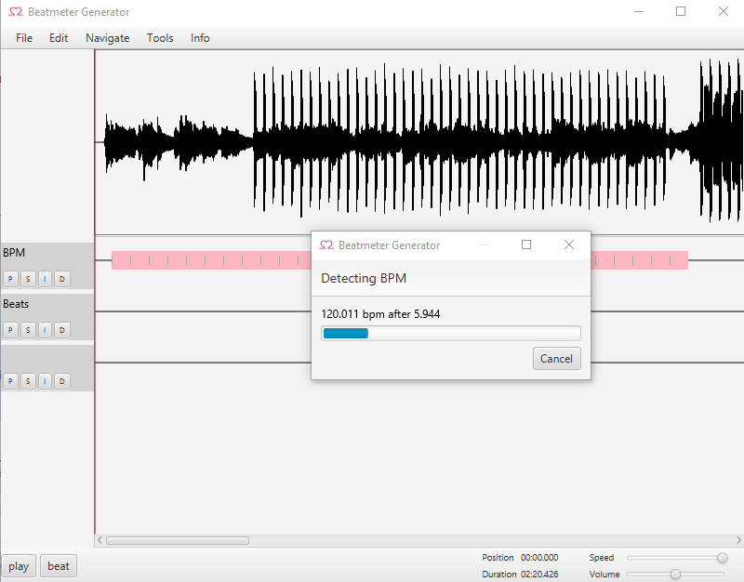Click the audio waveform display
Image resolution: width=744 pixels, height=582 pixels.
click(419, 142)
